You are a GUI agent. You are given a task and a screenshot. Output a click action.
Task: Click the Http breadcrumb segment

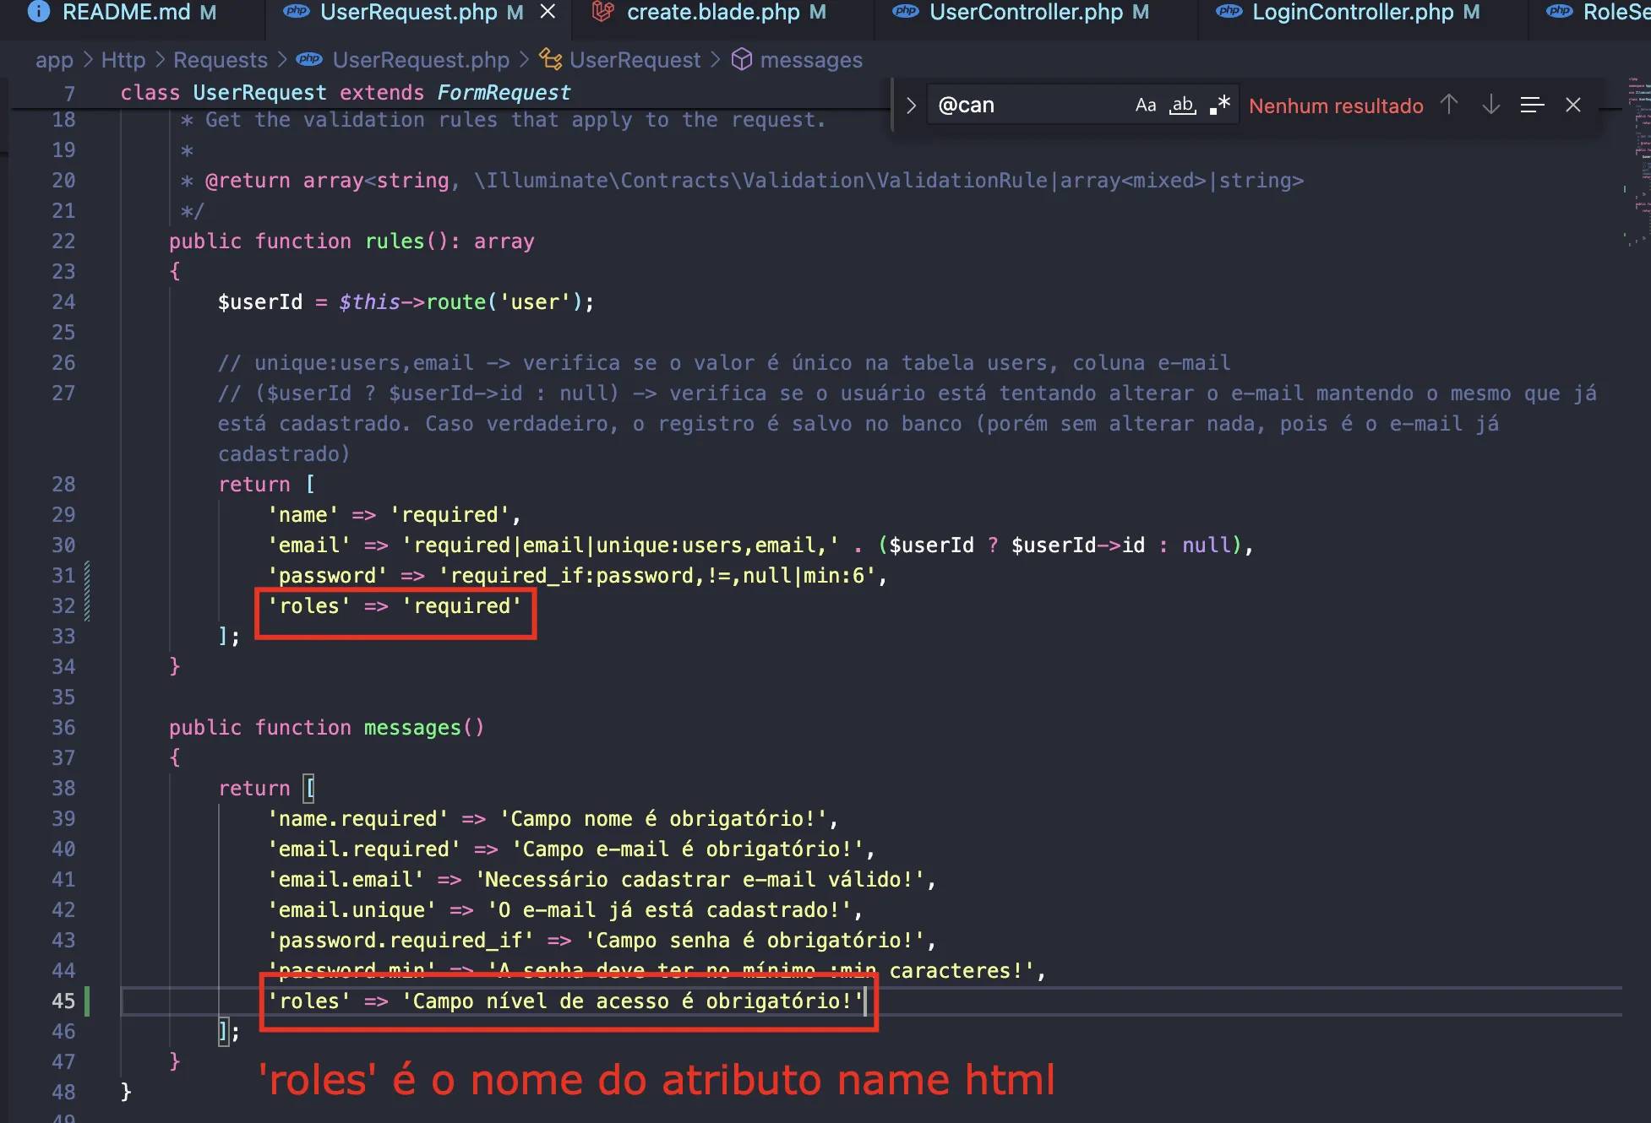click(123, 60)
